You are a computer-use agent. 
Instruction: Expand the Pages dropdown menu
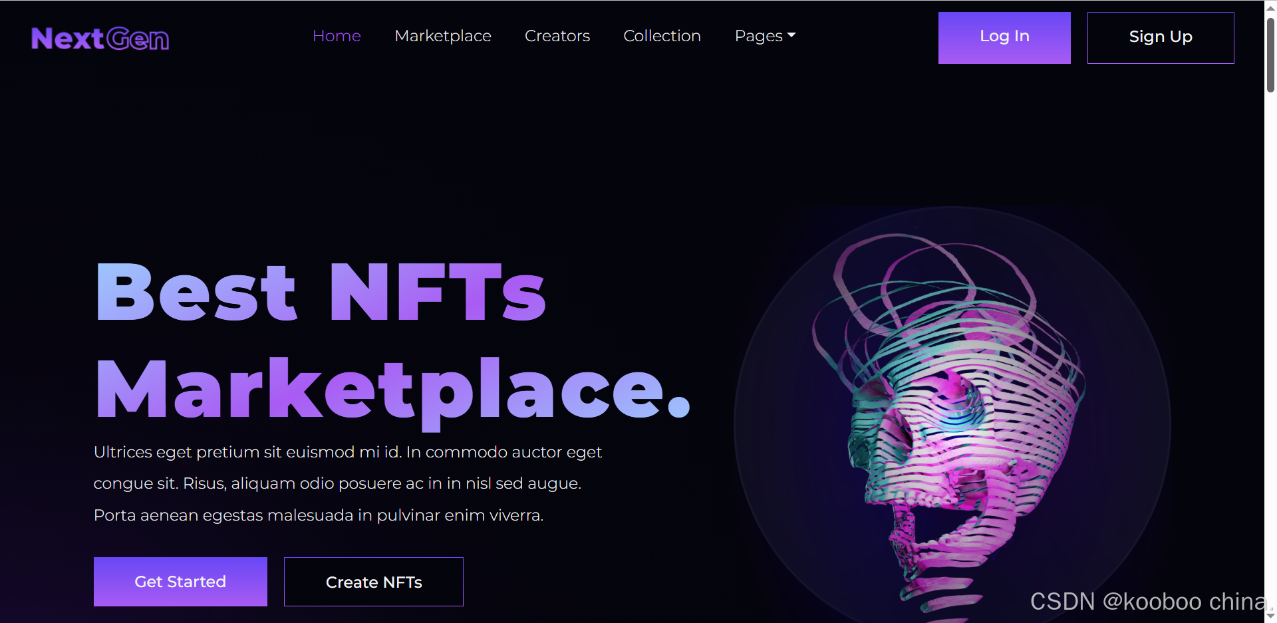(765, 36)
